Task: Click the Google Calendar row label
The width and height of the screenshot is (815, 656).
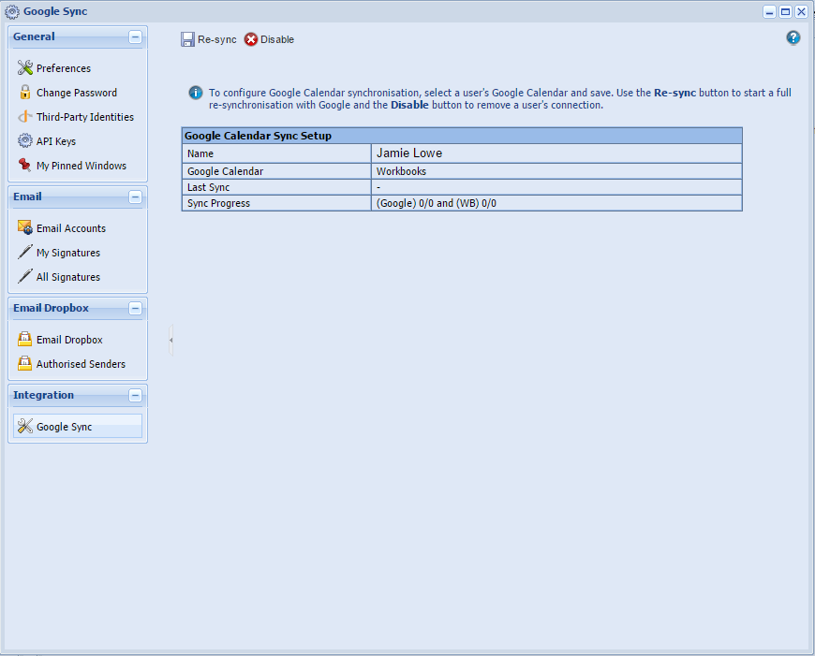Action: coord(225,171)
